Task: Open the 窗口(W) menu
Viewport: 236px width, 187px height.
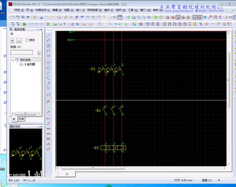Action: pos(146,10)
